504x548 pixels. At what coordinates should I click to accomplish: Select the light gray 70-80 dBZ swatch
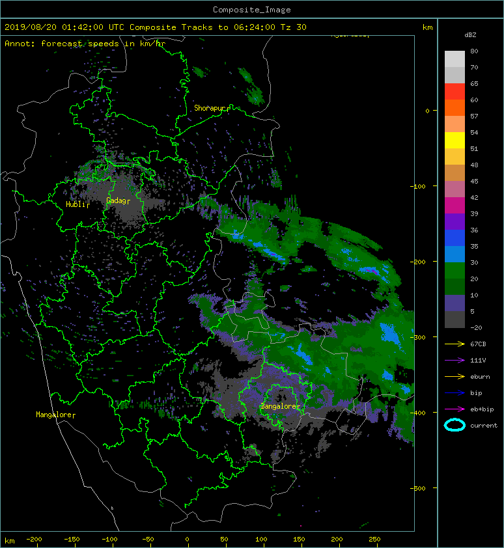(455, 59)
